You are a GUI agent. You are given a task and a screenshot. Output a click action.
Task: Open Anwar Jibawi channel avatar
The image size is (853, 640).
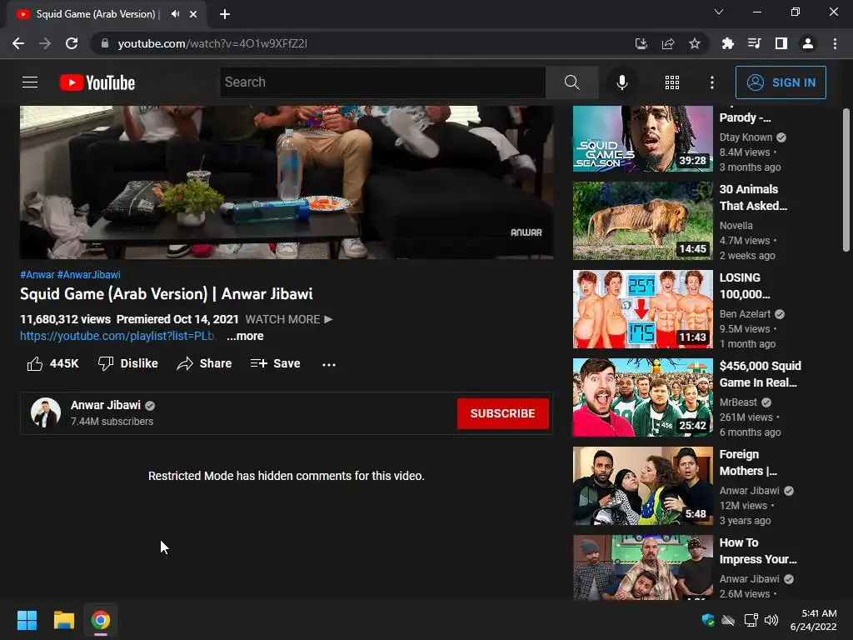tap(46, 412)
